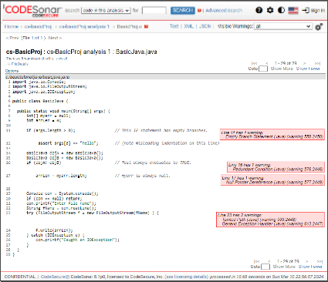Screen dimensions: 328x282
Task: Select the JSON format link
Action: point(205,26)
